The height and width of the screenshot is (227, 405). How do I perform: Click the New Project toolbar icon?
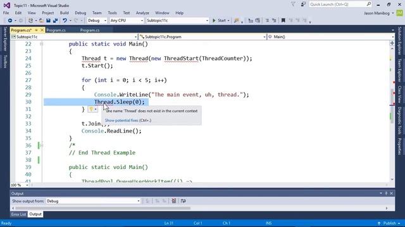tap(30, 20)
